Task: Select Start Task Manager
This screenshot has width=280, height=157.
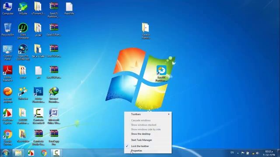Action: tap(148, 140)
